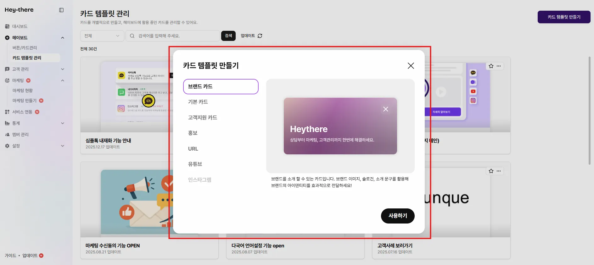Open the 전체 filter dropdown
This screenshot has width=594, height=265.
click(102, 36)
